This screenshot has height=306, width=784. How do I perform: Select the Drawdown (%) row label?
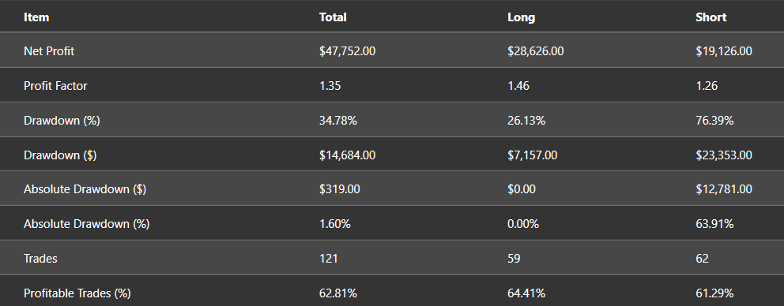point(62,121)
